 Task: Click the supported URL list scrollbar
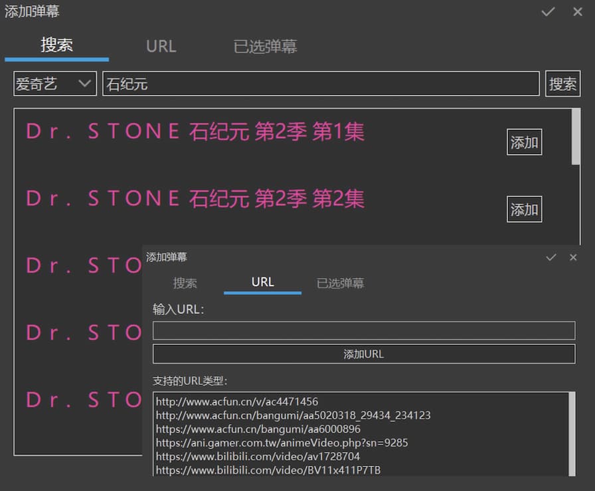[570, 418]
